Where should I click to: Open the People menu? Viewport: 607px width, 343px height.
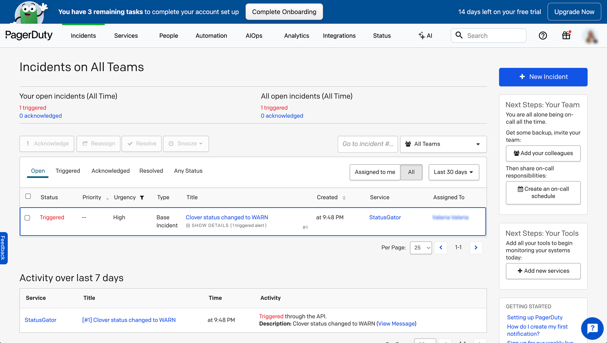coord(169,36)
